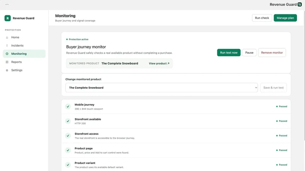
Task: Click Save & run test
Action: pos(273,88)
